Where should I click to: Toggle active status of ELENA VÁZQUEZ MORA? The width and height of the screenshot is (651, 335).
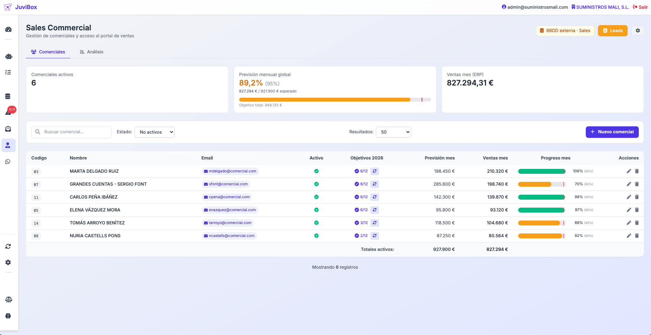tap(316, 210)
